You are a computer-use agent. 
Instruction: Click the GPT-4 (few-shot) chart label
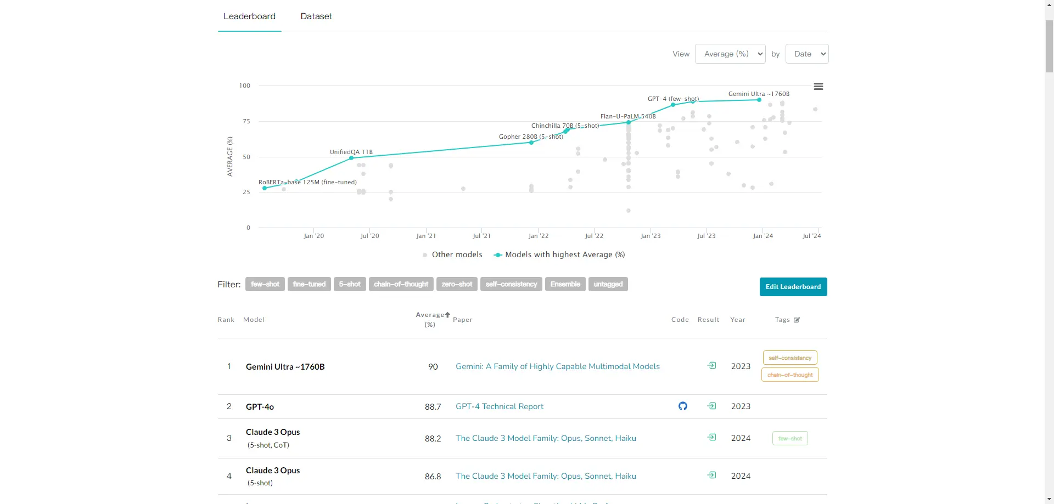(673, 99)
